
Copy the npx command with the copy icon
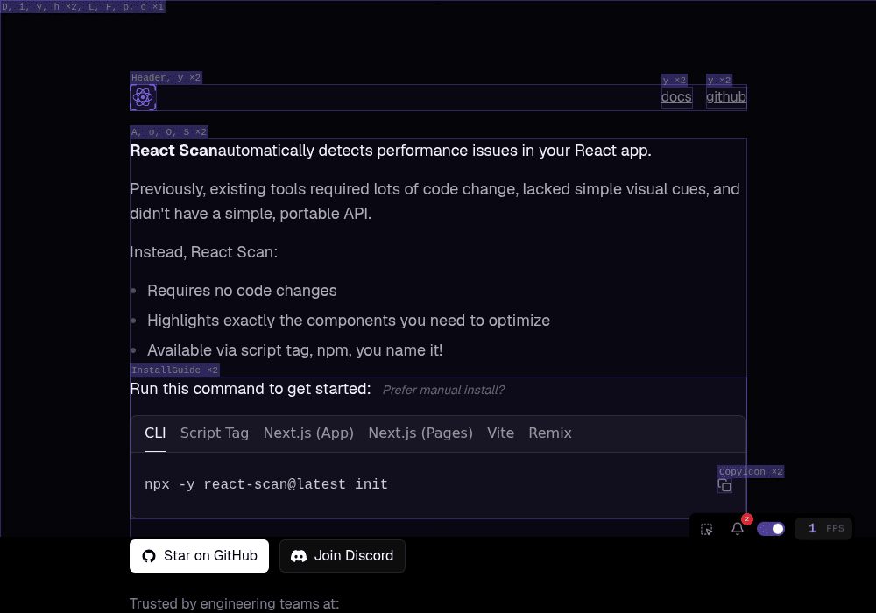point(724,485)
